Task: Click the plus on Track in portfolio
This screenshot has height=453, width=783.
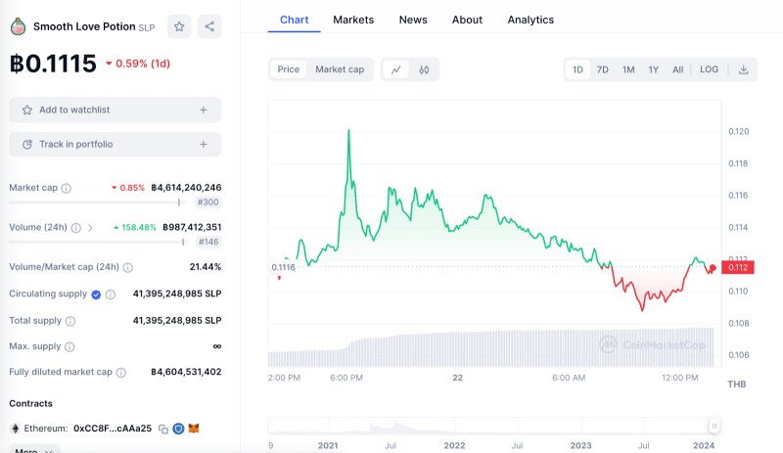Action: (204, 144)
